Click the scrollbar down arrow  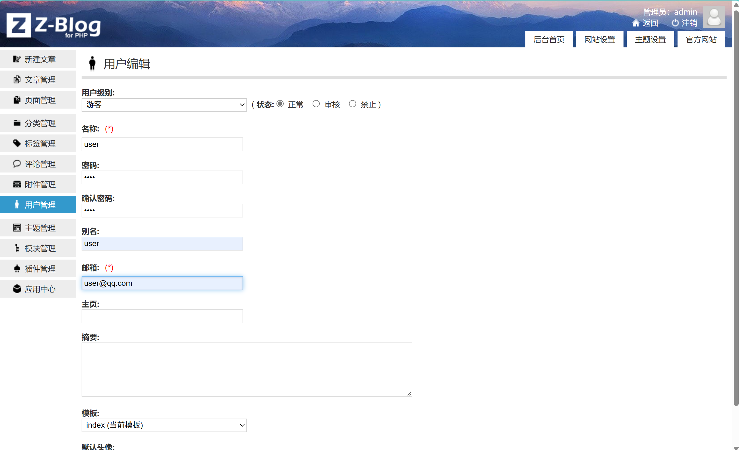(x=736, y=448)
